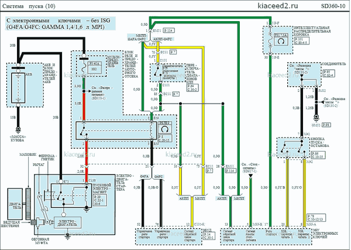
Task: Click the ДВИГАТЕЛЬ engine block
Action: click(x=15, y=204)
